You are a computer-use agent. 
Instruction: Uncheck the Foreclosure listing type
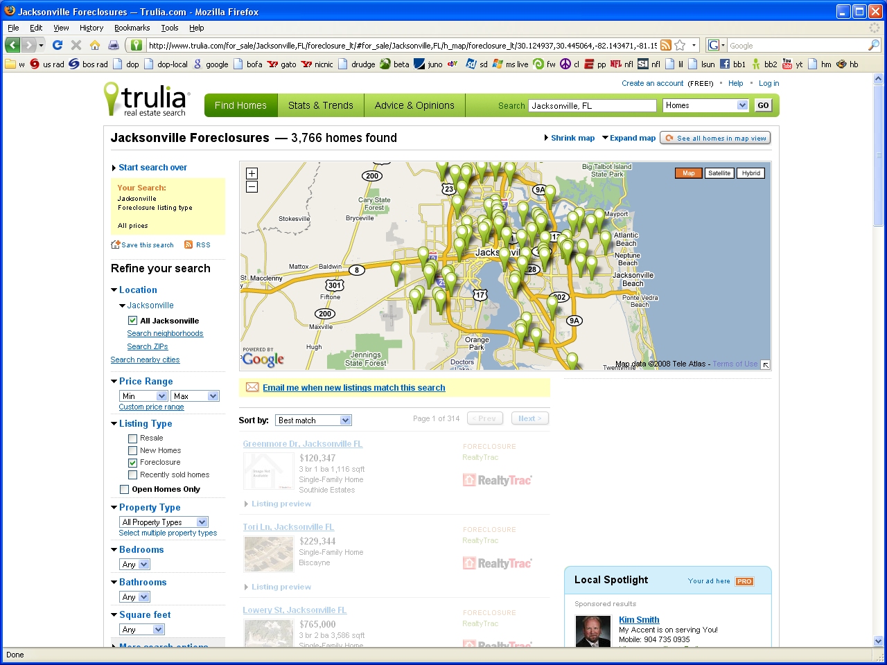132,463
